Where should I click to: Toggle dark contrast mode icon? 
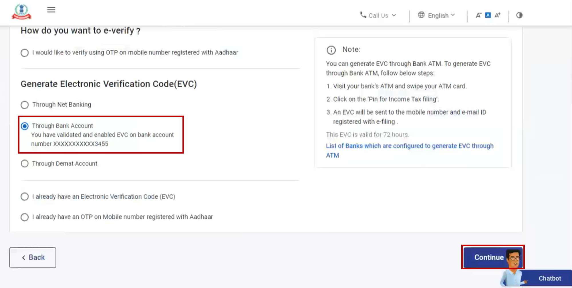click(519, 15)
